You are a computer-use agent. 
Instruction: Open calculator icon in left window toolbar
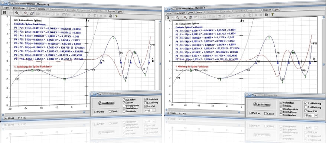click(4, 13)
